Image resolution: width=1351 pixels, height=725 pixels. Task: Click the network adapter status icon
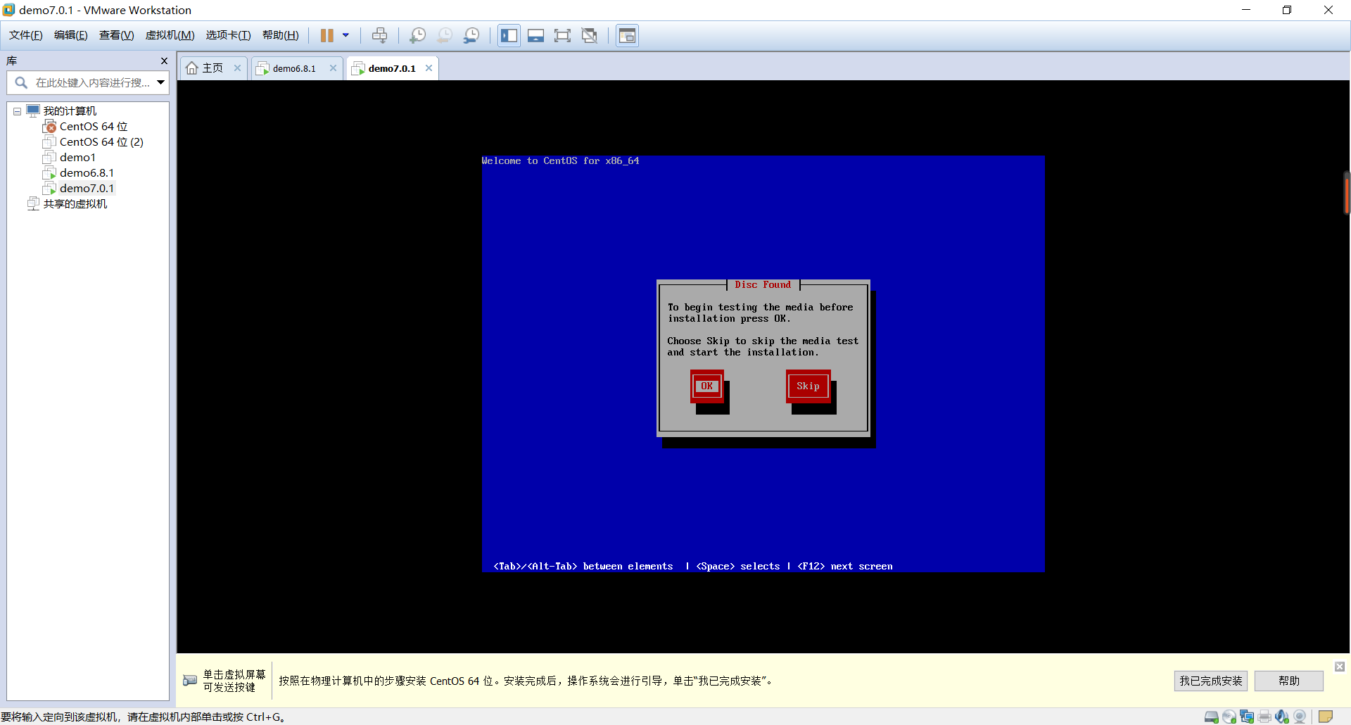coord(1247,717)
